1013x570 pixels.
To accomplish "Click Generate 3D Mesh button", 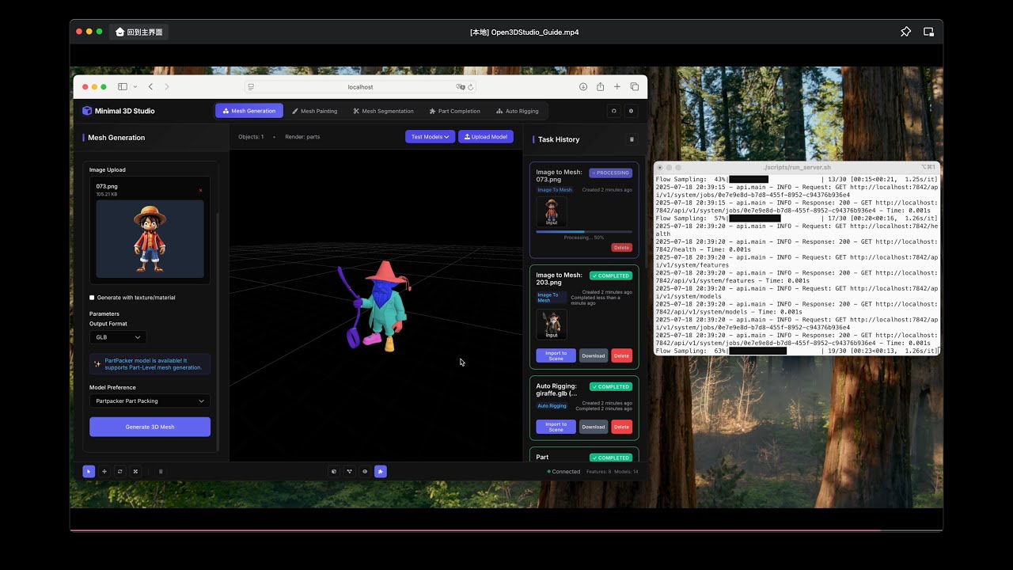I will 150,427.
